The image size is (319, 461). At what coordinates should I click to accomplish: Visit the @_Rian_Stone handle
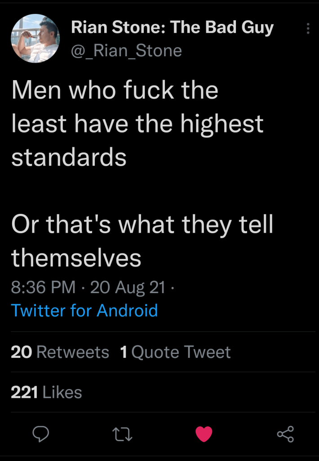(126, 50)
